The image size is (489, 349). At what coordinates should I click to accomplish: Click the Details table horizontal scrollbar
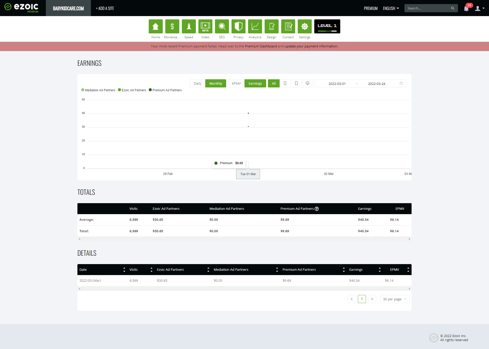(x=244, y=289)
